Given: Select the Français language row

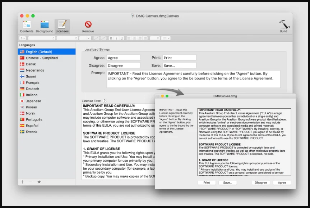Looking at the screenshot, I should 47,82.
